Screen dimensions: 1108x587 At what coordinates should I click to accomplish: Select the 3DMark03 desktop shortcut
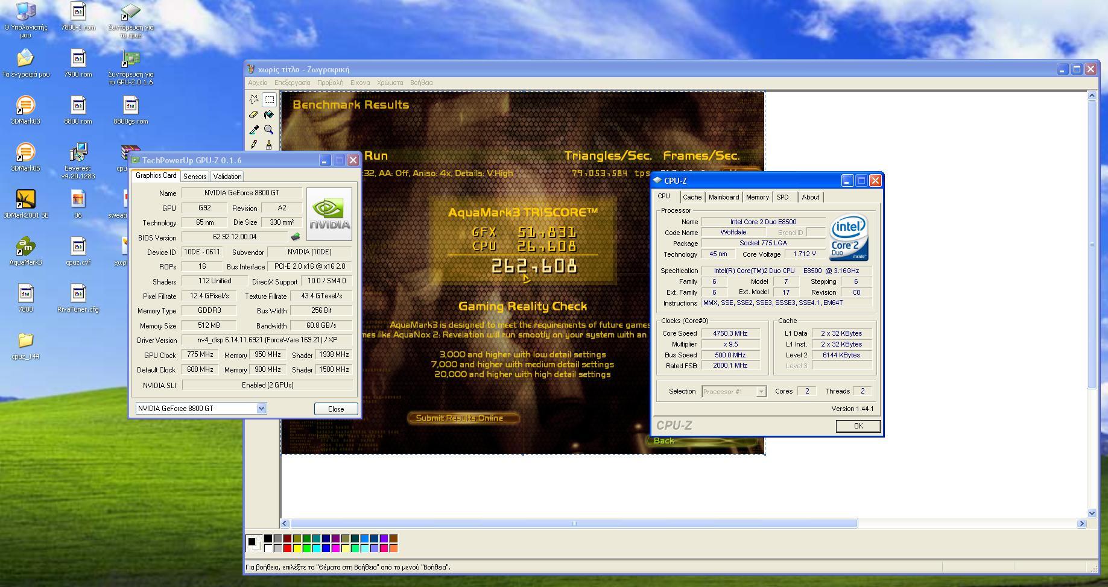(25, 110)
